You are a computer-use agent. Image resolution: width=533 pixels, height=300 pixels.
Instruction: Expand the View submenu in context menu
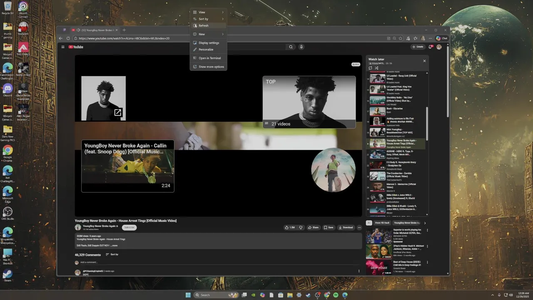coord(208,12)
